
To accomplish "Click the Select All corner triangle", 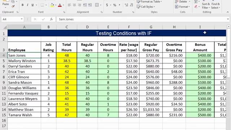I will (x=5, y=27).
